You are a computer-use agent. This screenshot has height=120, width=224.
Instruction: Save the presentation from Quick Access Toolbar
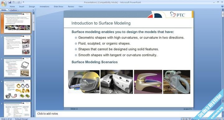[x=10, y=2]
